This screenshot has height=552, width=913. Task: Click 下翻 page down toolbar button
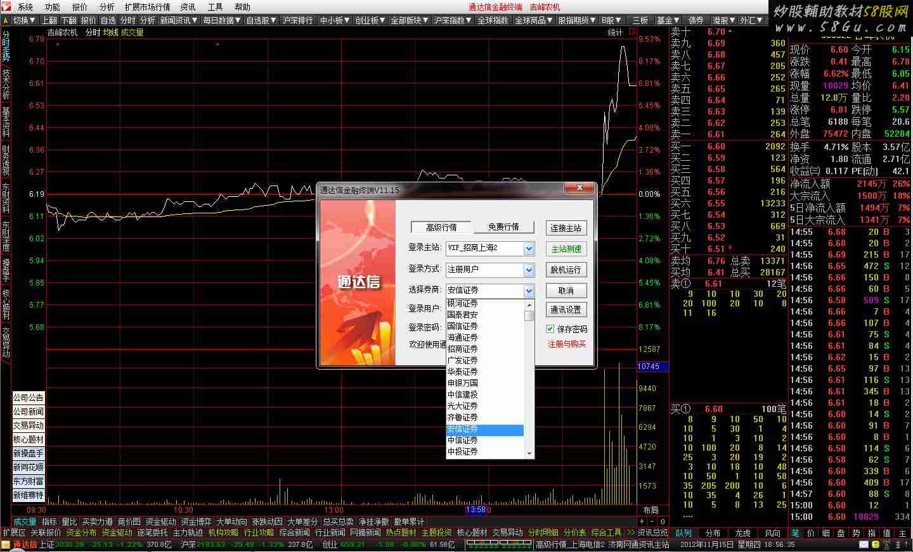point(69,20)
